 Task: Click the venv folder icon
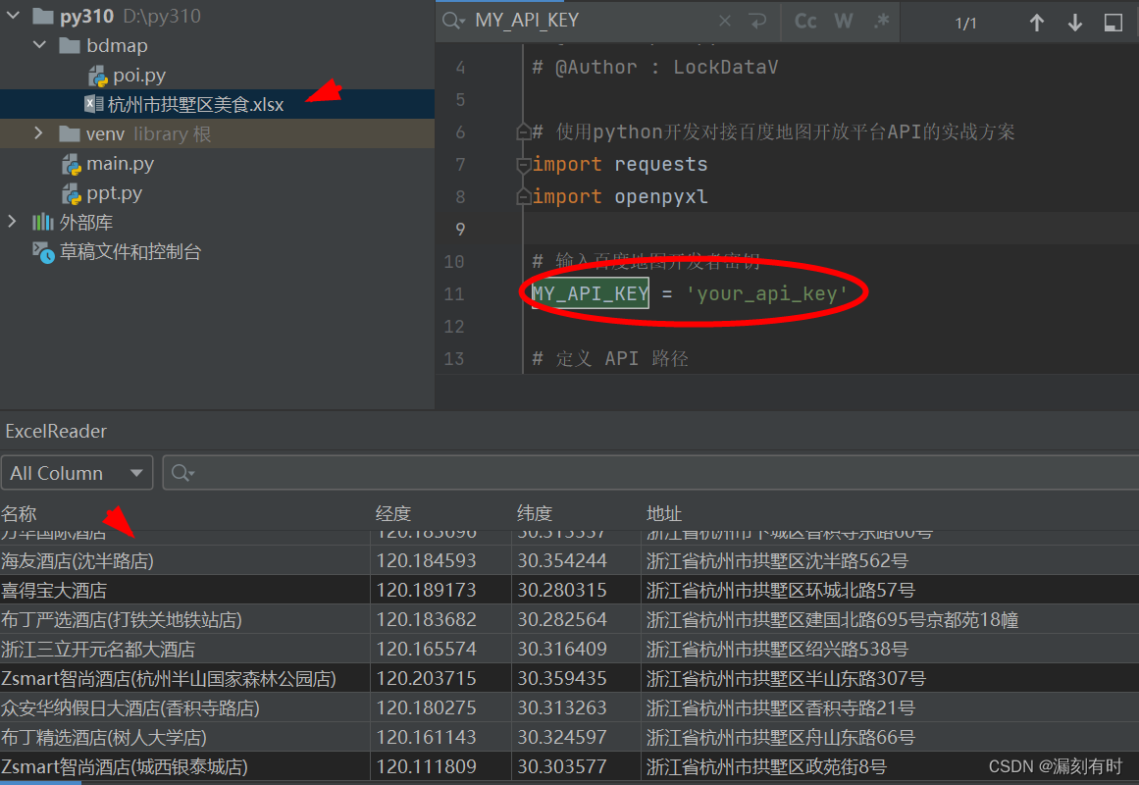tap(70, 133)
